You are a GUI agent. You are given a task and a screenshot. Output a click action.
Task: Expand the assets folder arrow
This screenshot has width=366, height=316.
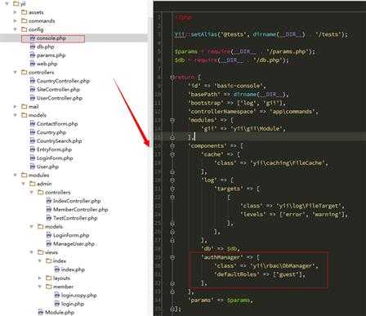[16, 12]
